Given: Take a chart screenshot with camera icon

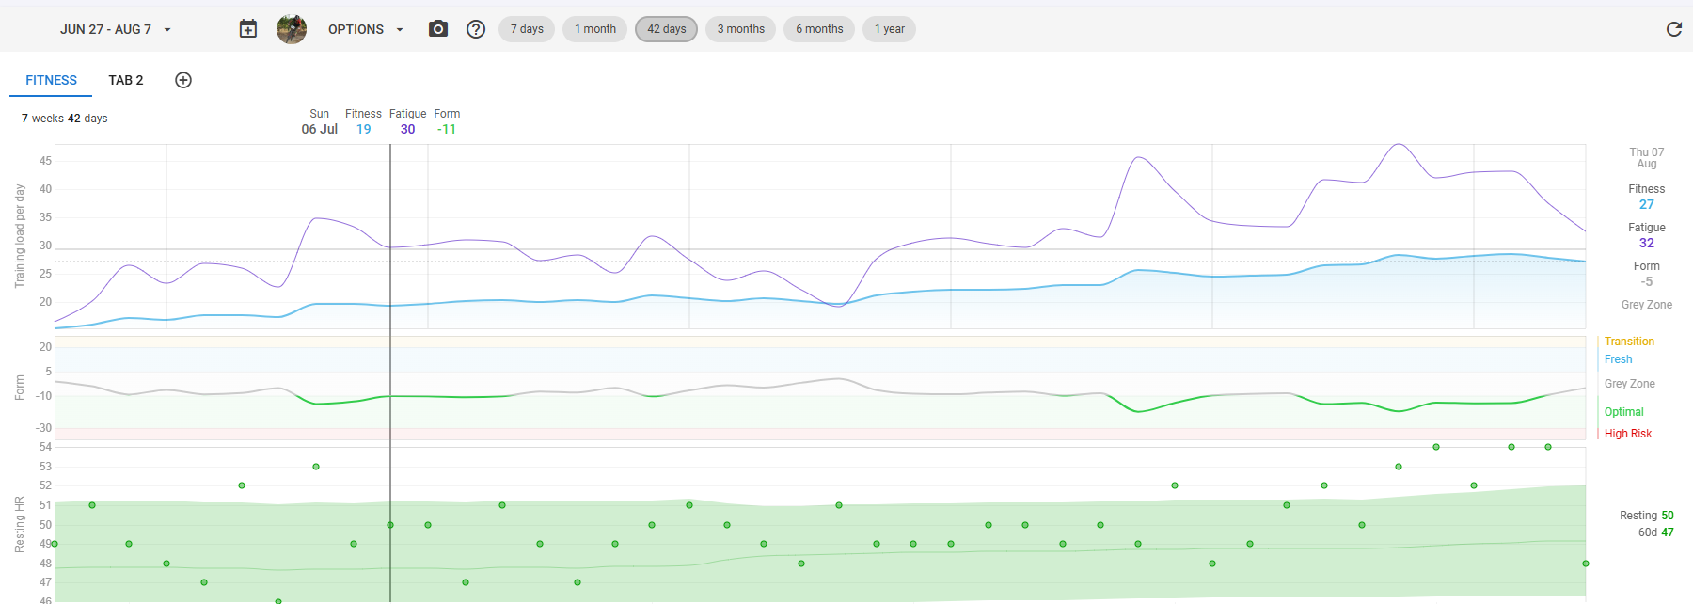Looking at the screenshot, I should click(438, 29).
